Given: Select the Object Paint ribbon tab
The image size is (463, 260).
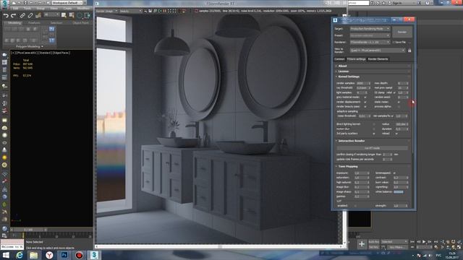Looking at the screenshot, I should tap(80, 22).
